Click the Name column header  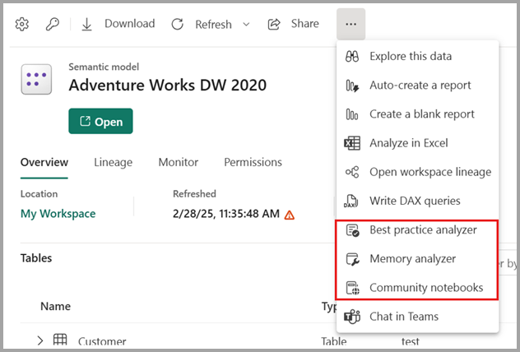click(55, 306)
